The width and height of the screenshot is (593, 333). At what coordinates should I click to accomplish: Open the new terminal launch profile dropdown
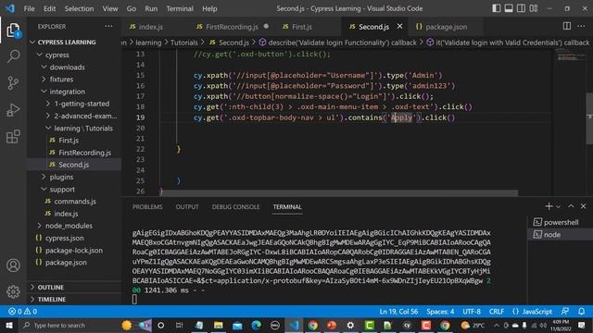pos(558,206)
